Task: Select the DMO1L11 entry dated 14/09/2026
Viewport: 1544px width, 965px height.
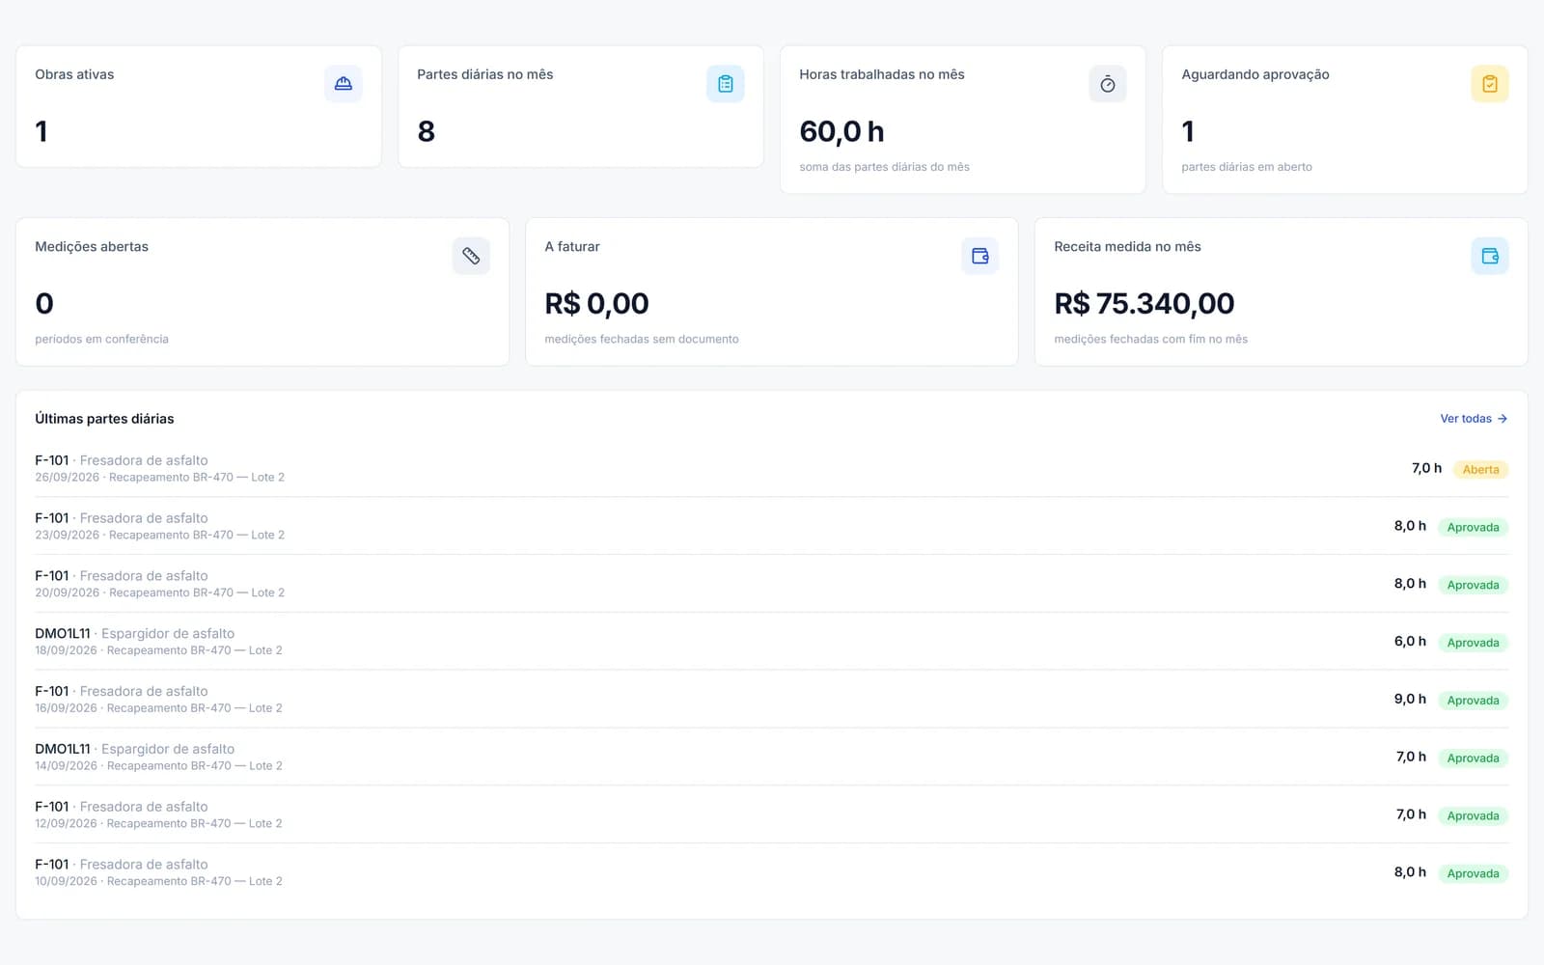Action: [x=771, y=757]
